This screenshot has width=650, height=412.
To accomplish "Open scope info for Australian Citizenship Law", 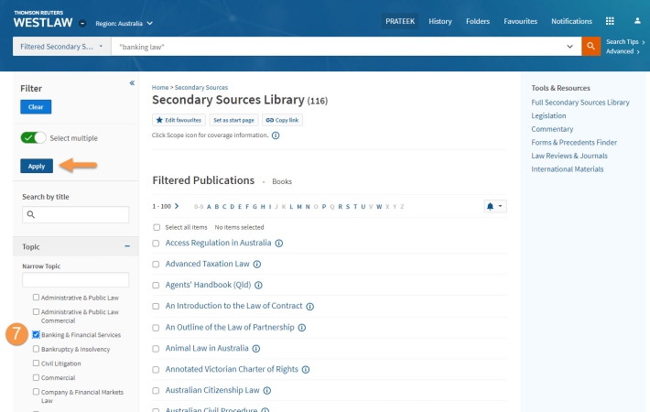I will click(x=267, y=390).
